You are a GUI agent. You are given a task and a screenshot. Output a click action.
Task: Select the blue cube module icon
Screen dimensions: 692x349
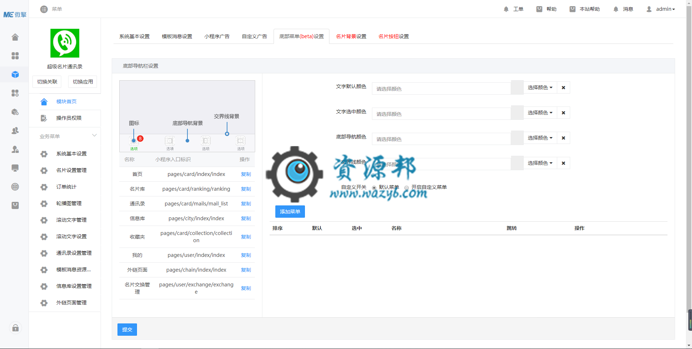pos(15,74)
